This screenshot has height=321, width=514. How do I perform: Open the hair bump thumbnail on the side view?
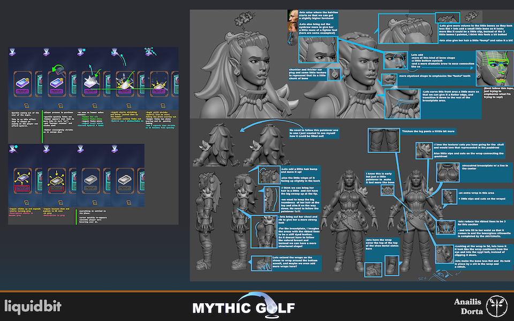tap(269, 175)
